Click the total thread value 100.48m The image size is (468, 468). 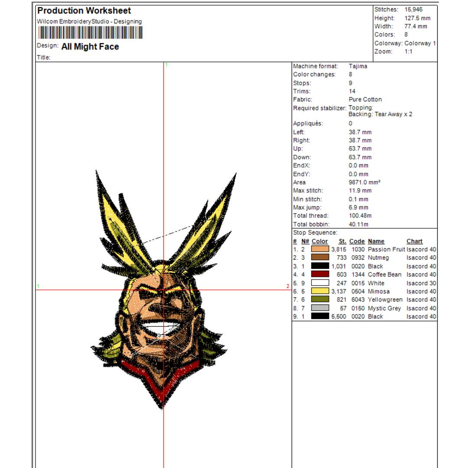(360, 215)
